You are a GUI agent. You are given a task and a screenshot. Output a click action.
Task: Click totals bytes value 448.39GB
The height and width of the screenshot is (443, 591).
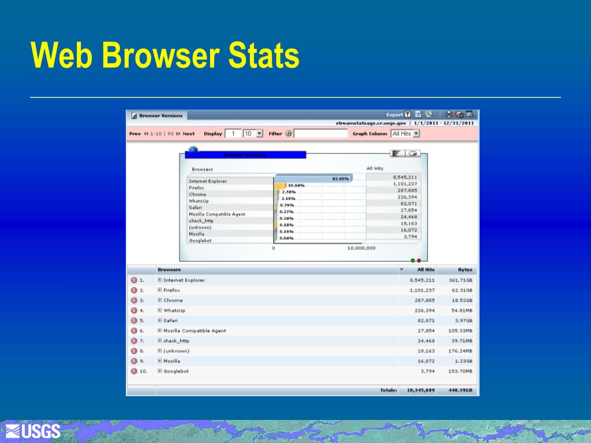(460, 391)
